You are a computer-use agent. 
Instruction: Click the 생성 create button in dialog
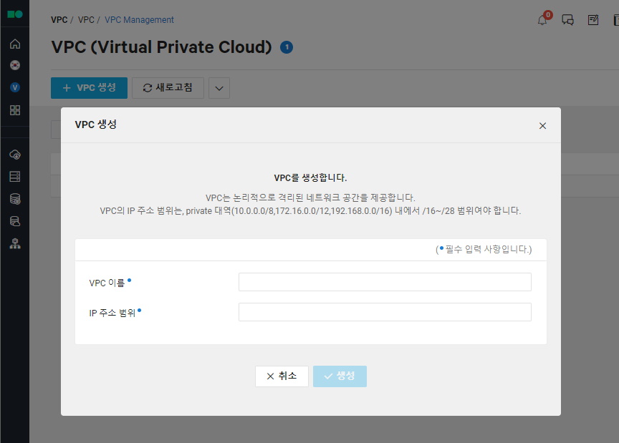pyautogui.click(x=340, y=376)
